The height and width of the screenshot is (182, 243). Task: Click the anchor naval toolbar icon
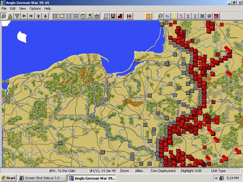[76, 16]
